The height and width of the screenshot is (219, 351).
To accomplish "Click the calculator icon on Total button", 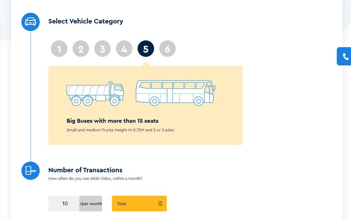I will pos(161,204).
